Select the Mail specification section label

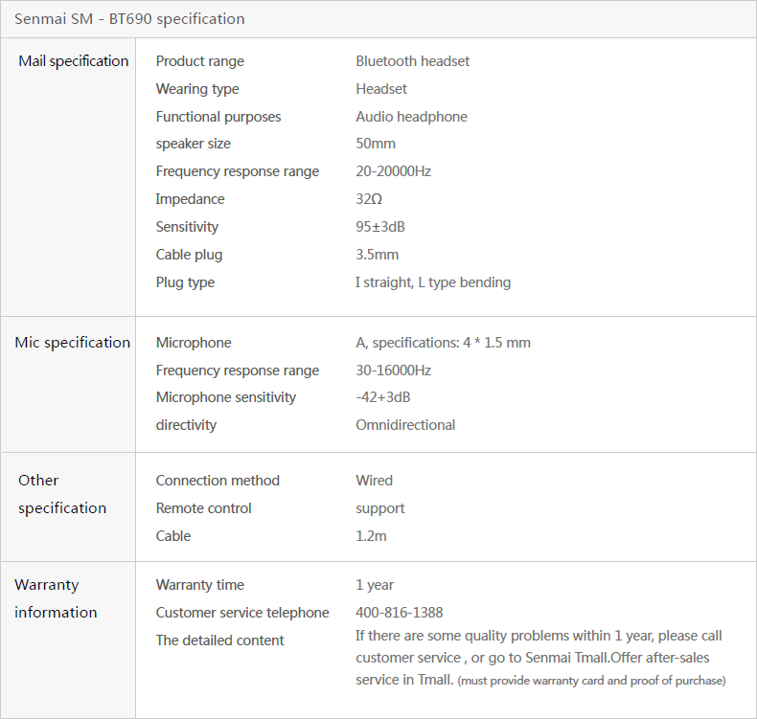[74, 61]
